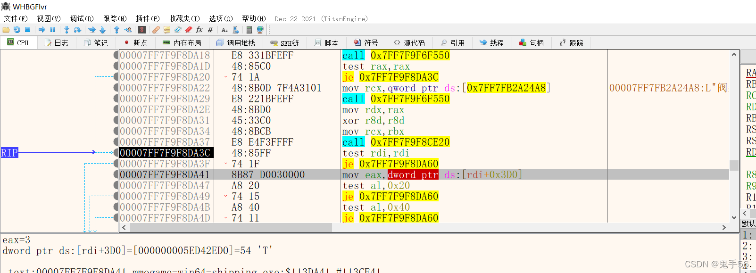The image size is (756, 273).
Task: Search strings with the Az icon
Action: pos(224,30)
